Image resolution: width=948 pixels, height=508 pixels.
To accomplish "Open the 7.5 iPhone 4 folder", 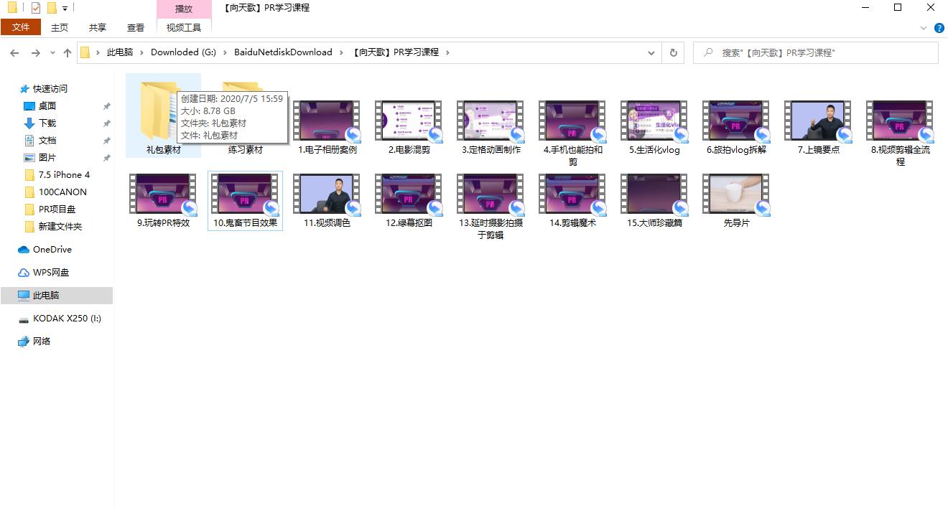I will [57, 175].
